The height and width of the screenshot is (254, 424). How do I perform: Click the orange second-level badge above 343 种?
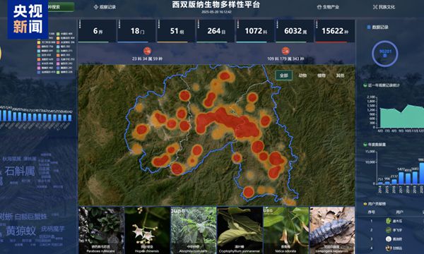click(285, 51)
